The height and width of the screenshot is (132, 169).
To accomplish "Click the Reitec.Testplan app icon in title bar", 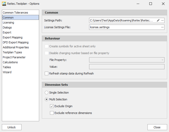I will click(4, 4).
